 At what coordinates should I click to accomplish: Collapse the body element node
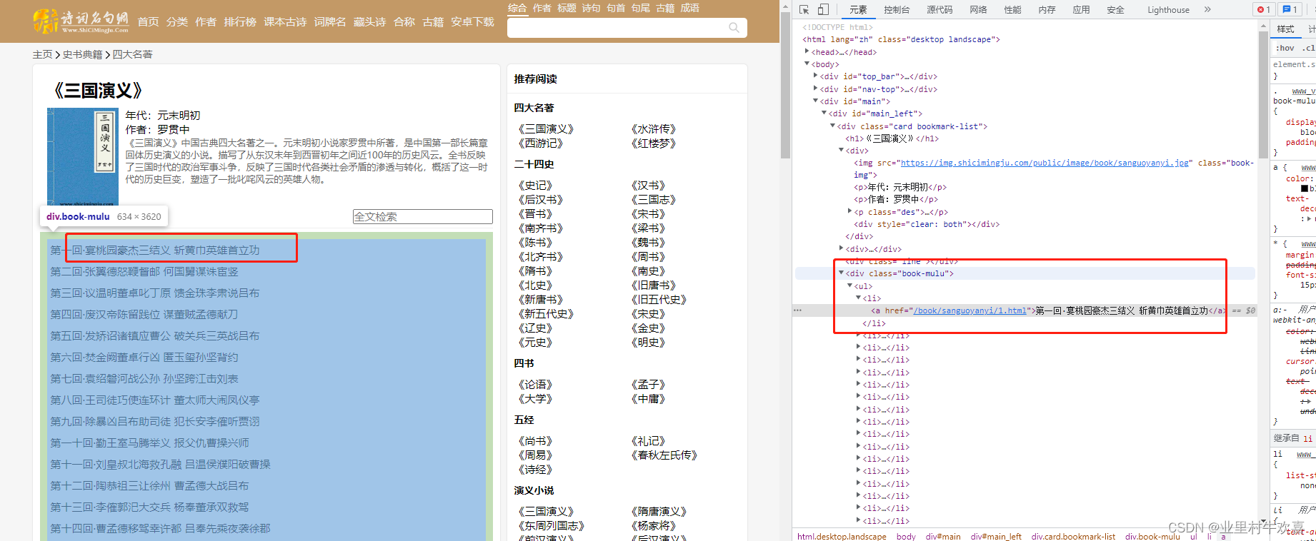click(807, 64)
